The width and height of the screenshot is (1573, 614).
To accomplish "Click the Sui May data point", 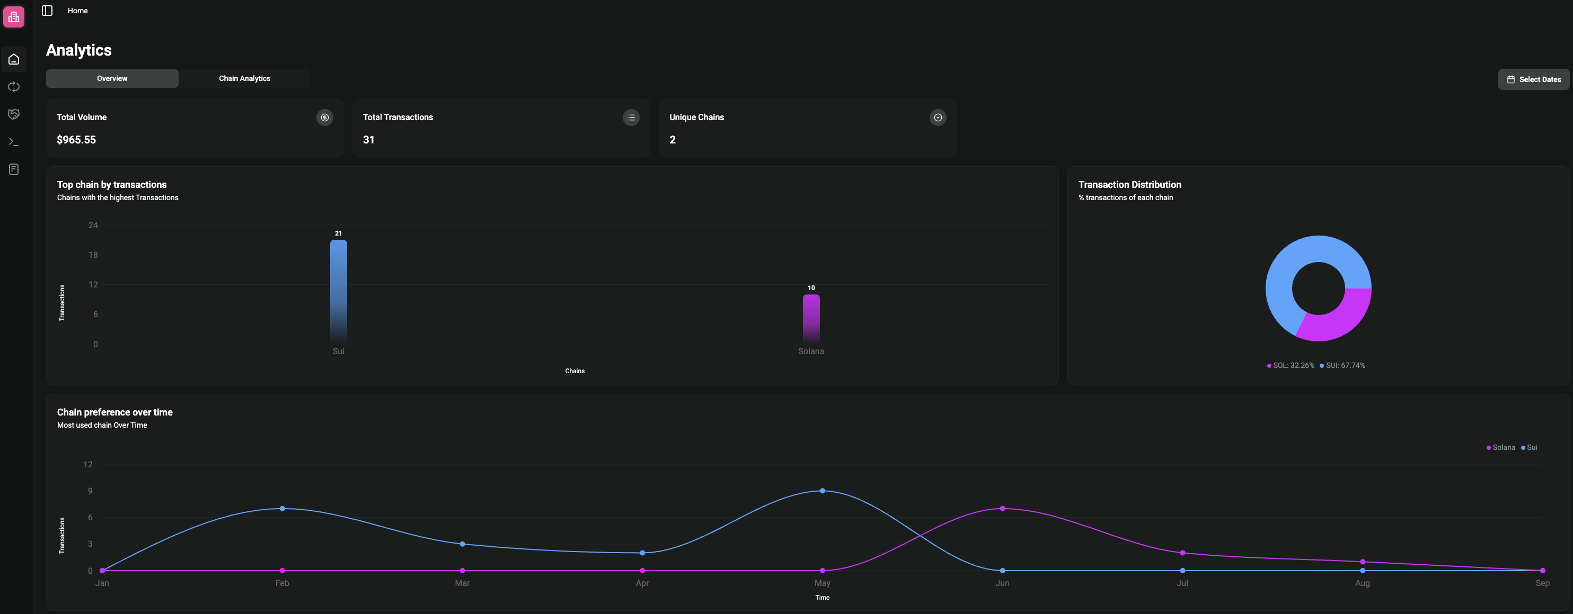I will pyautogui.click(x=822, y=491).
